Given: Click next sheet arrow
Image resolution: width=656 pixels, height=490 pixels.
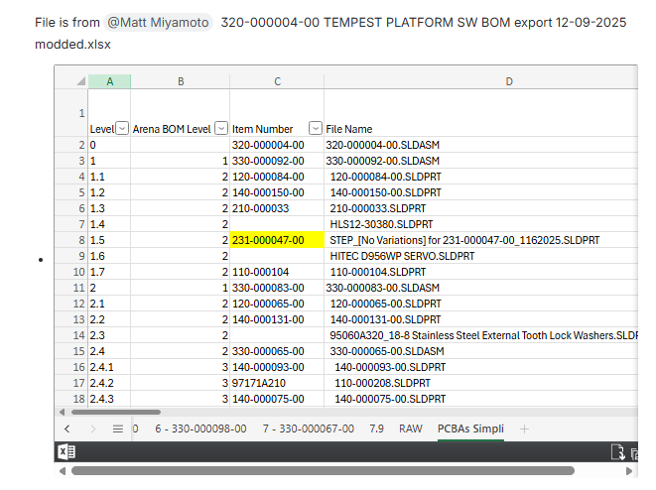Looking at the screenshot, I should point(93,429).
